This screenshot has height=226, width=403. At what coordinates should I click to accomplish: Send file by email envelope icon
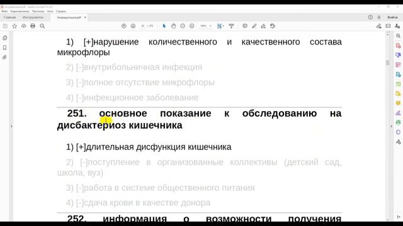pos(388,26)
